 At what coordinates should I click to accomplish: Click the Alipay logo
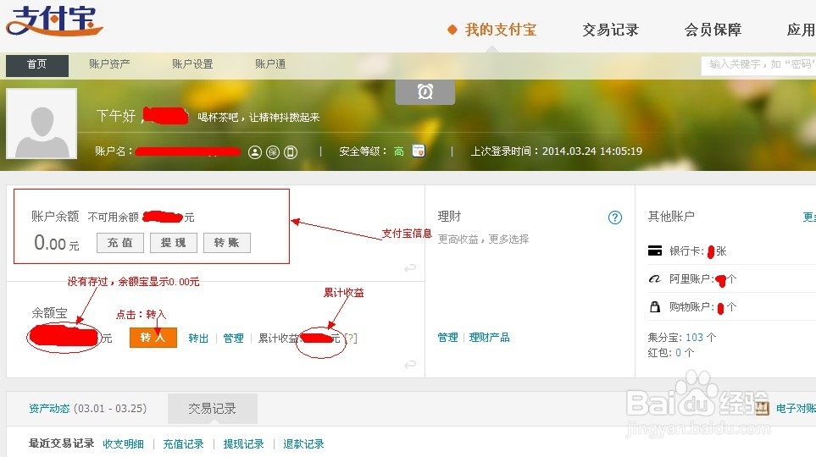[x=54, y=21]
